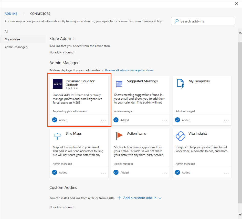Toggle the Added checkmark for Exclaimer Cloud

coord(55,120)
